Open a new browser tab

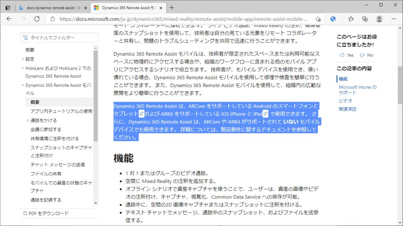pyautogui.click(x=172, y=8)
